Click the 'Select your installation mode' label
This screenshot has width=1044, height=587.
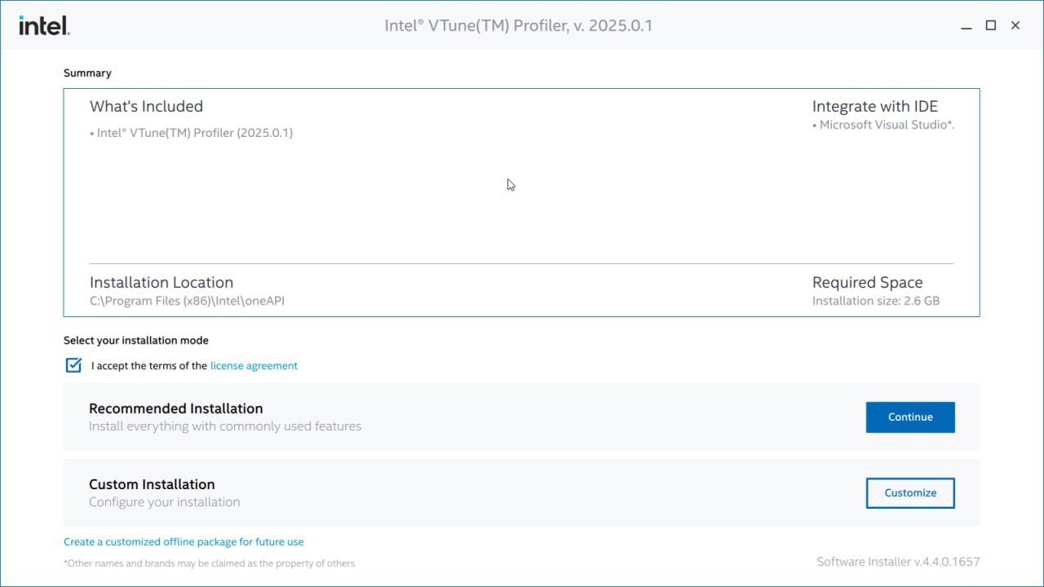[136, 341]
